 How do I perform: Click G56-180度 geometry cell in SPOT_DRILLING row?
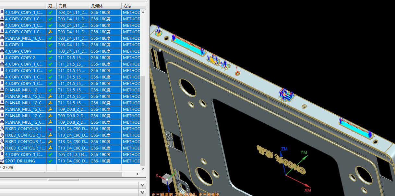pyautogui.click(x=105, y=161)
